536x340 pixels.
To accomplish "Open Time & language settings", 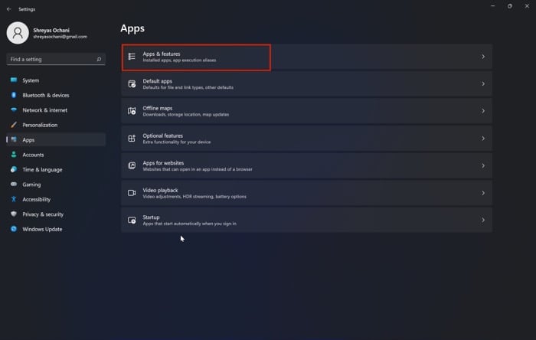I will point(56,169).
